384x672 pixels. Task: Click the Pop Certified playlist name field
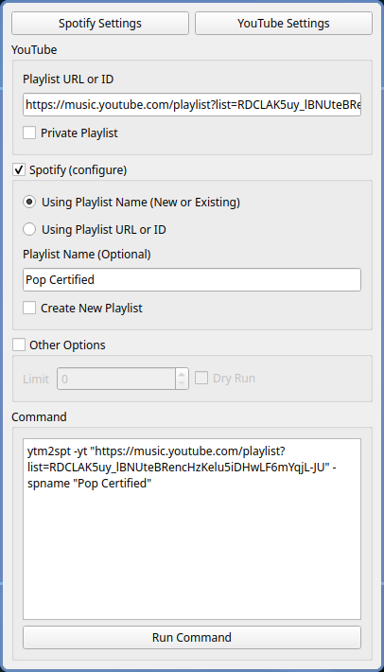pyautogui.click(x=192, y=280)
